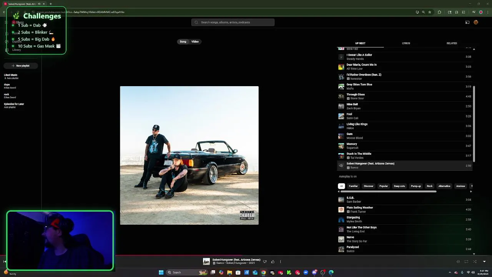Viewport: 492px width, 277px height.
Task: Collapse the player page with the down arrow
Action: pyautogui.click(x=484, y=262)
